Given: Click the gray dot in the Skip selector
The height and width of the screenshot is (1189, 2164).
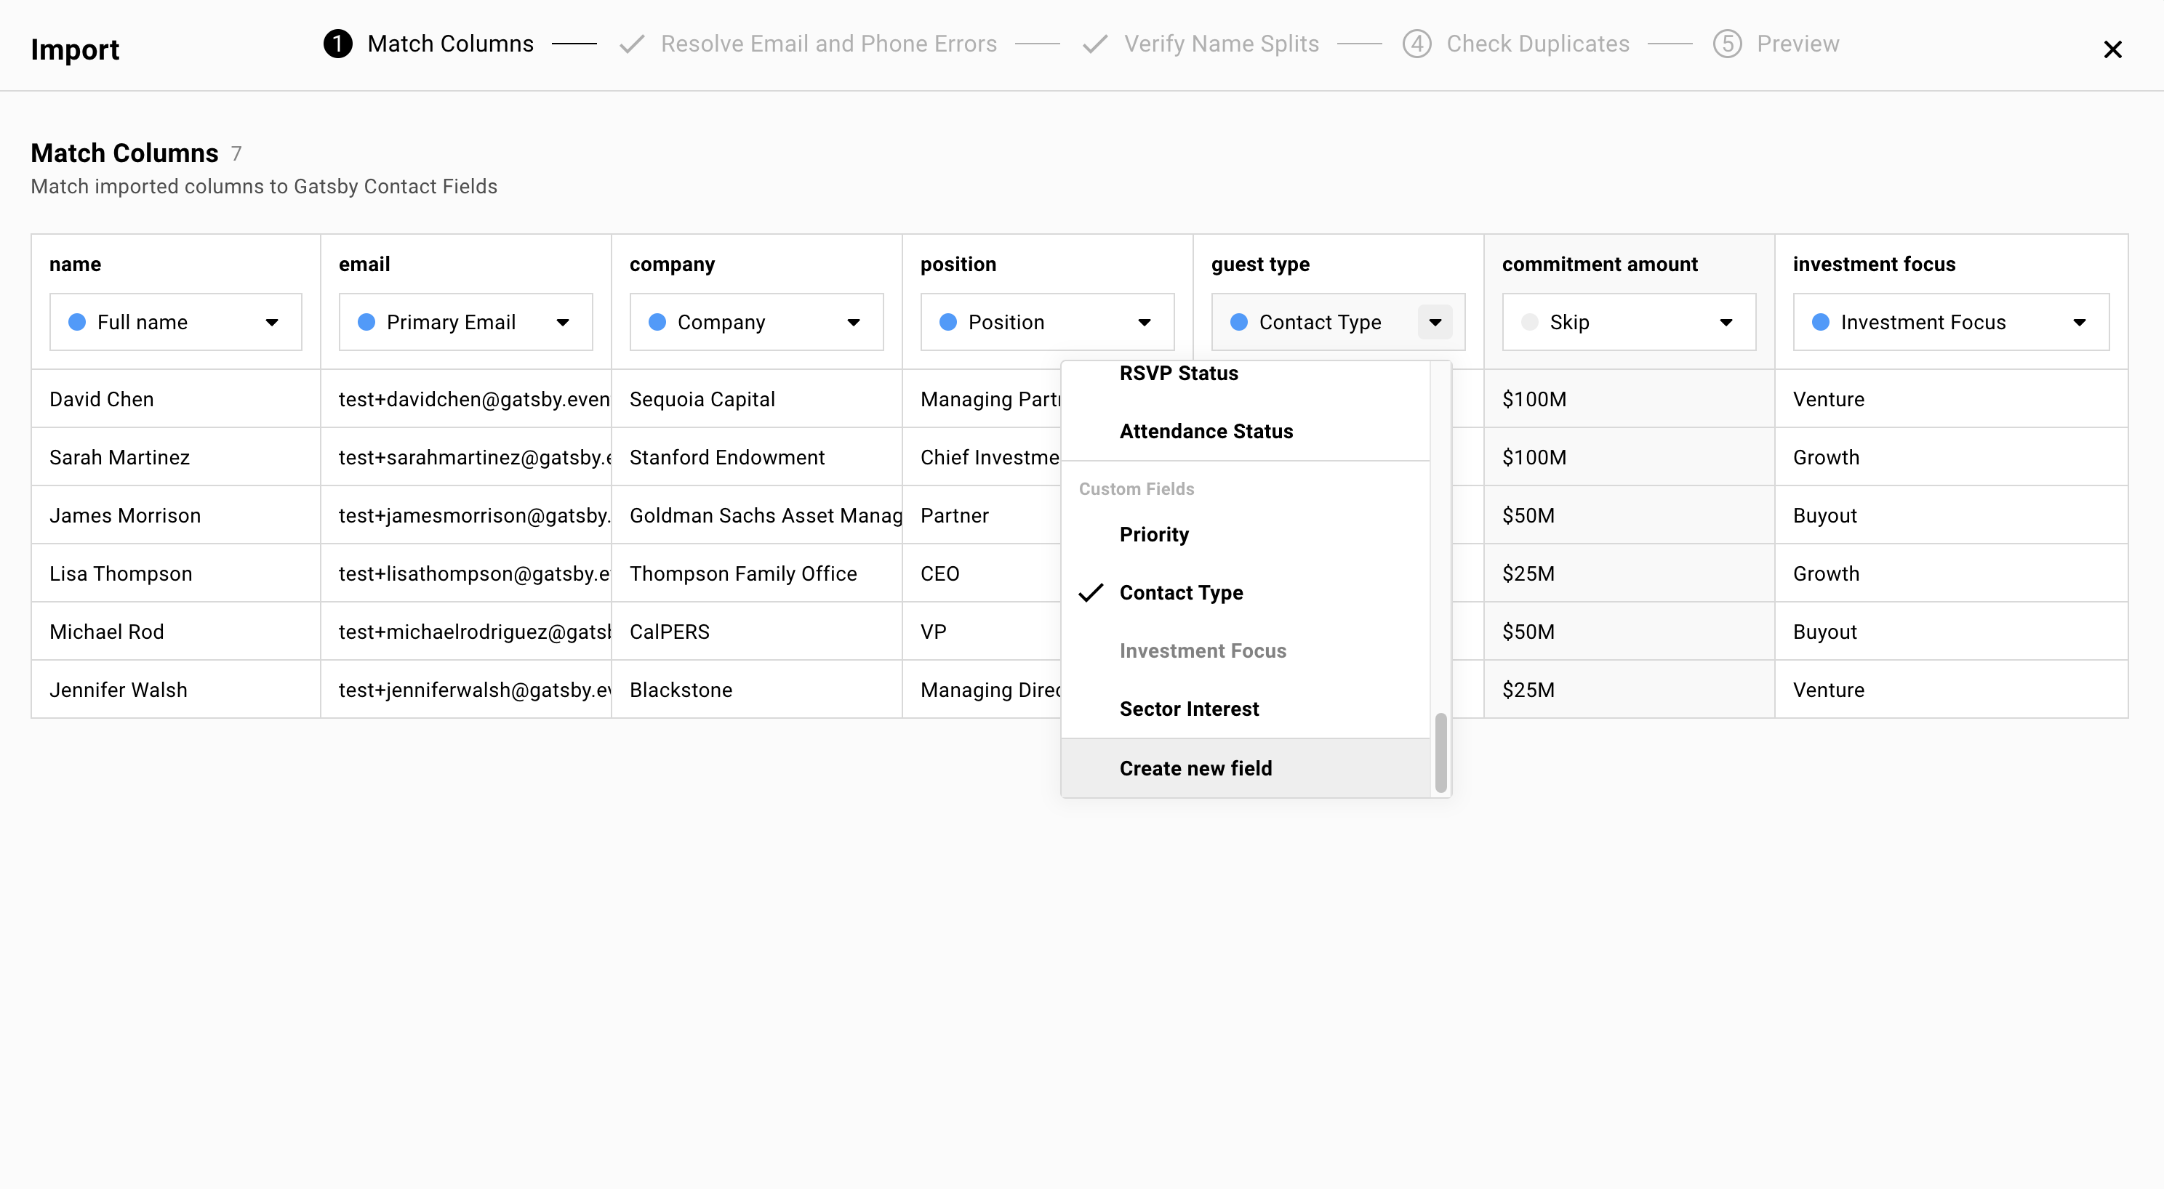Looking at the screenshot, I should (x=1529, y=322).
